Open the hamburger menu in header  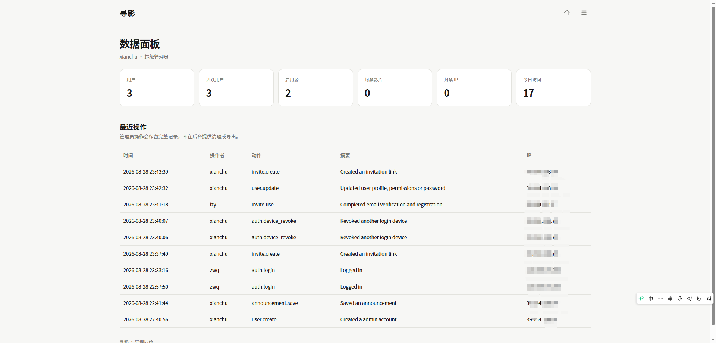click(584, 13)
